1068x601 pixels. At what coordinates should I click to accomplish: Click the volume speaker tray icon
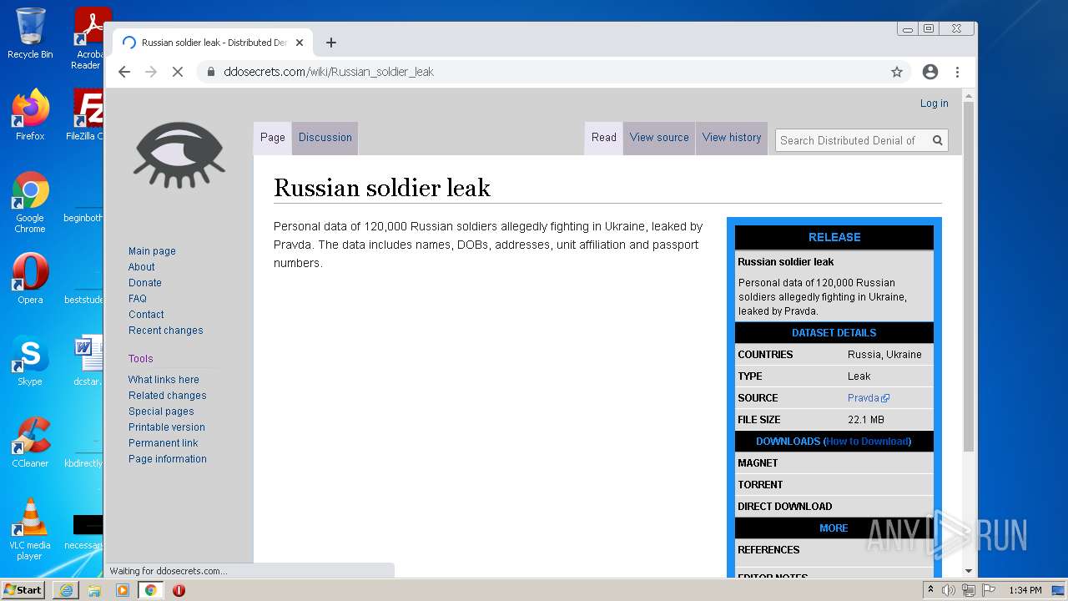pyautogui.click(x=949, y=590)
